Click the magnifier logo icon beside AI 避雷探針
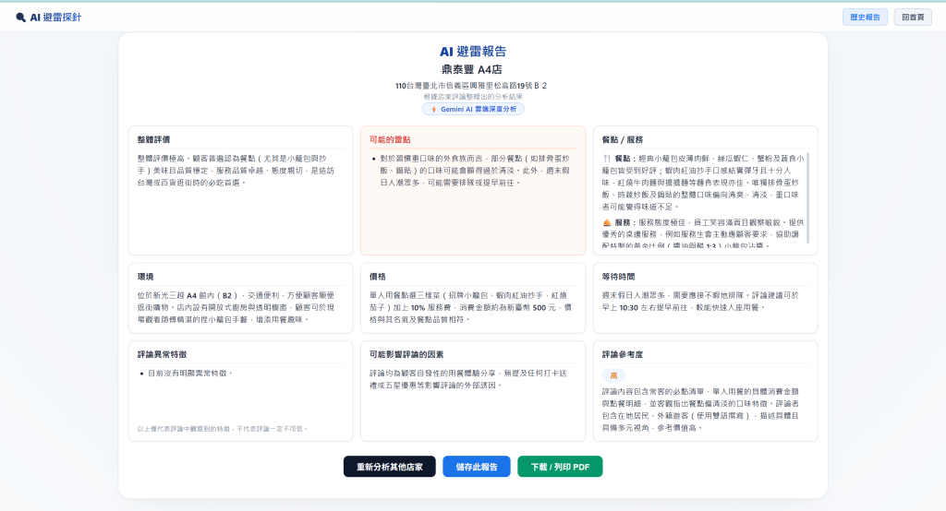The width and height of the screenshot is (946, 511). point(20,18)
